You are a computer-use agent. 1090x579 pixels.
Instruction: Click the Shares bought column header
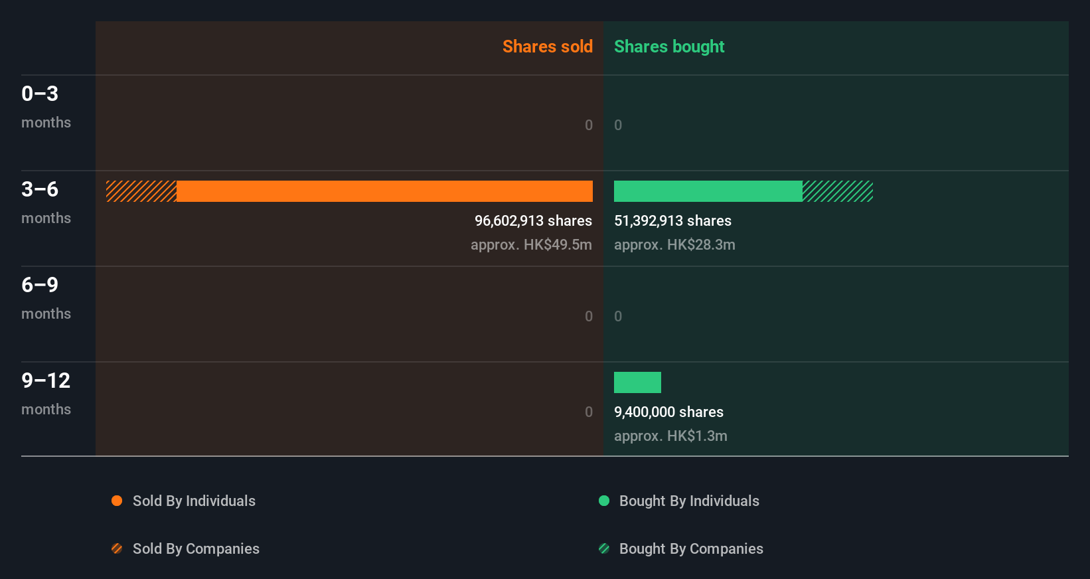click(669, 46)
